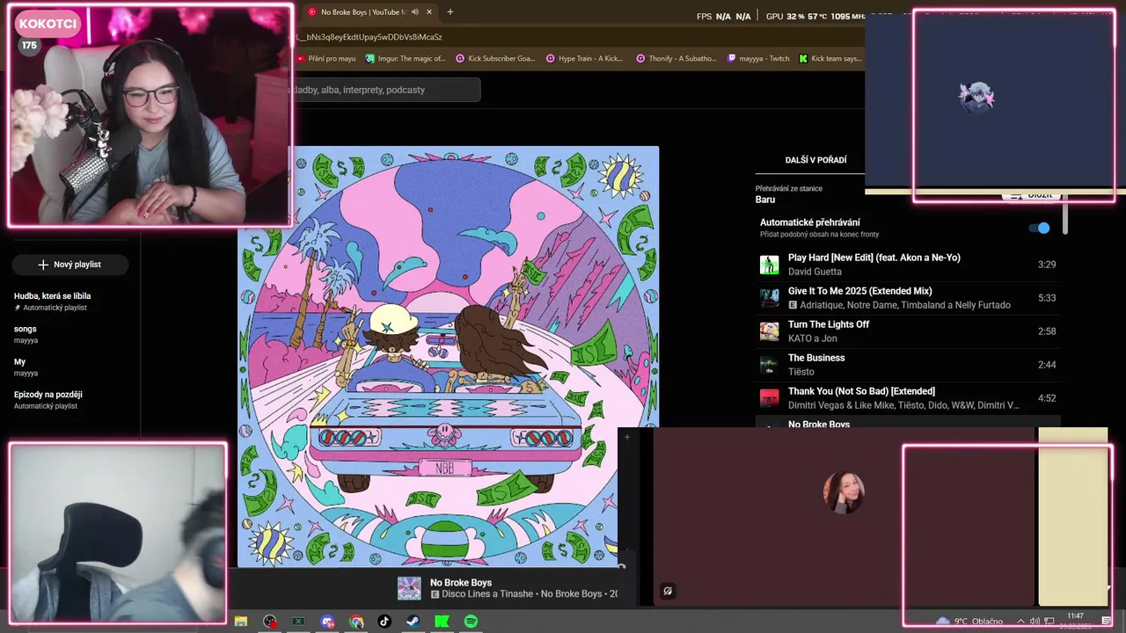Open File Explorer from the taskbar
Image resolution: width=1126 pixels, height=633 pixels.
pos(241,622)
